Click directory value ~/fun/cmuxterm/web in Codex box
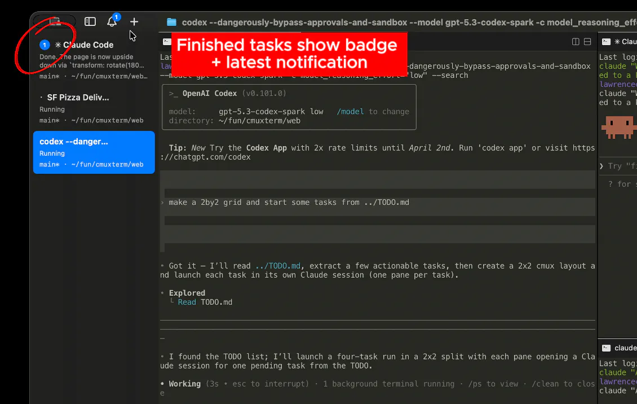Image resolution: width=637 pixels, height=404 pixels. 260,121
